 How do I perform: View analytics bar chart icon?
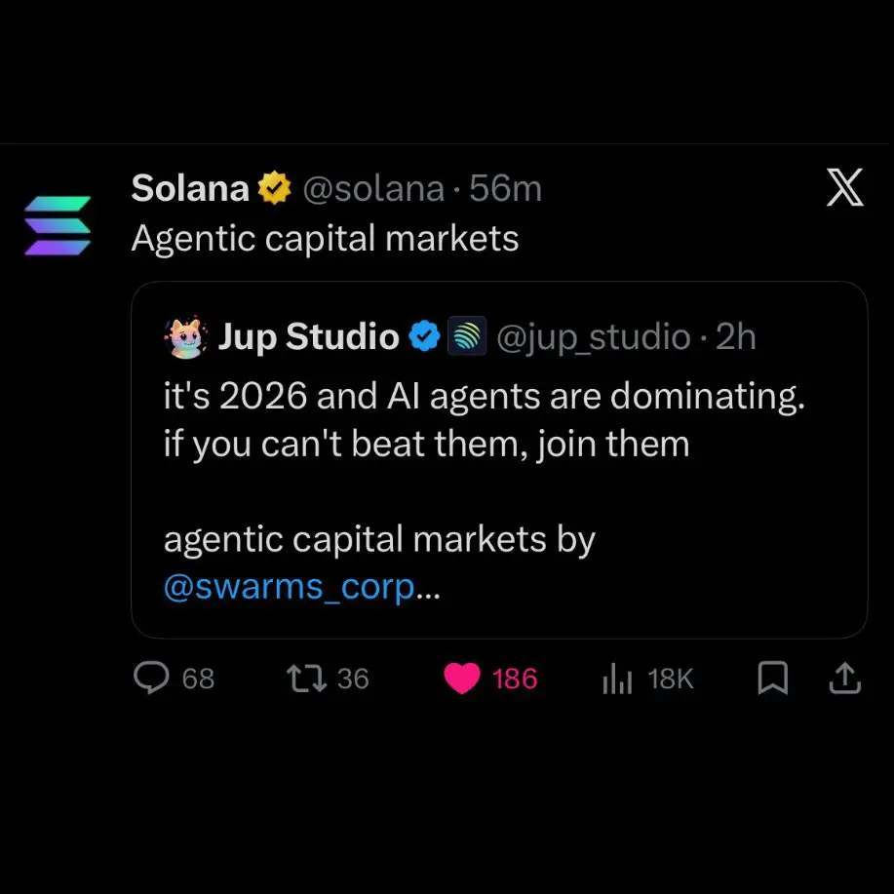pos(617,678)
